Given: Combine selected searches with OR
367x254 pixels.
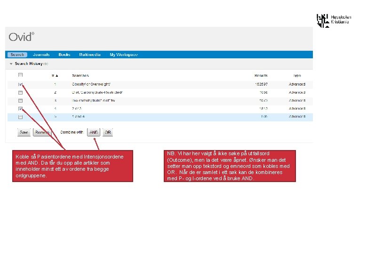Looking at the screenshot, I should (108, 132).
